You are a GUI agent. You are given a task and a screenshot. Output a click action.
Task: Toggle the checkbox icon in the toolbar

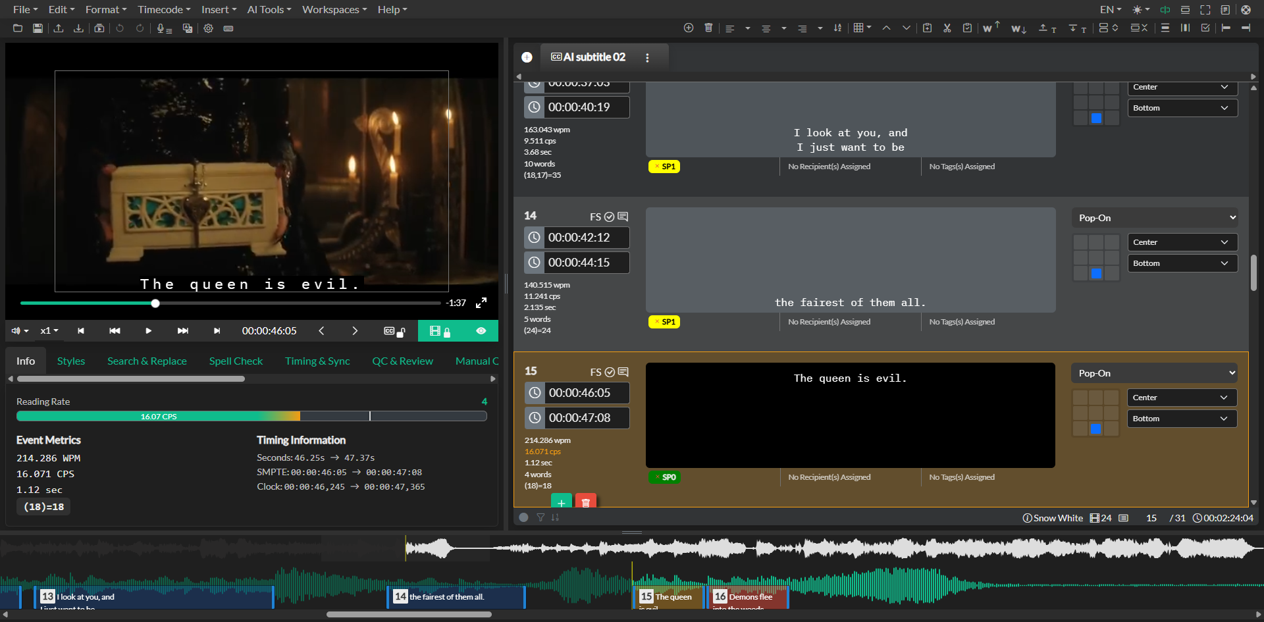click(1205, 28)
